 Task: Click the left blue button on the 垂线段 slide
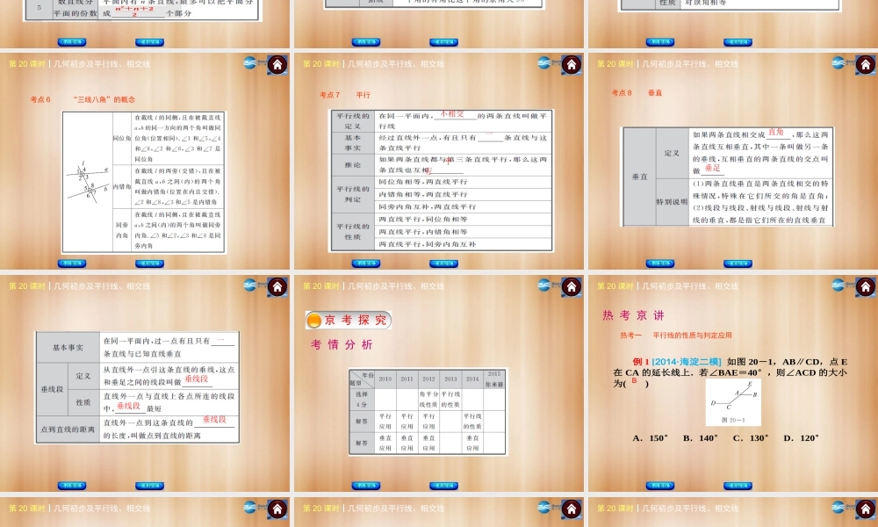click(72, 486)
